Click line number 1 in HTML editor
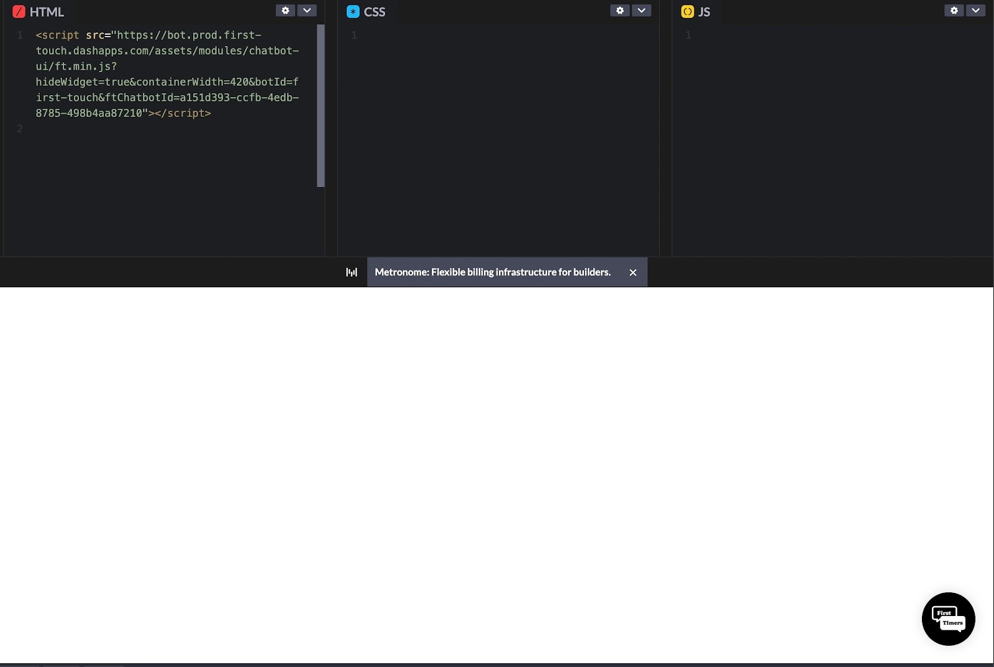The height and width of the screenshot is (667, 994). tap(19, 35)
